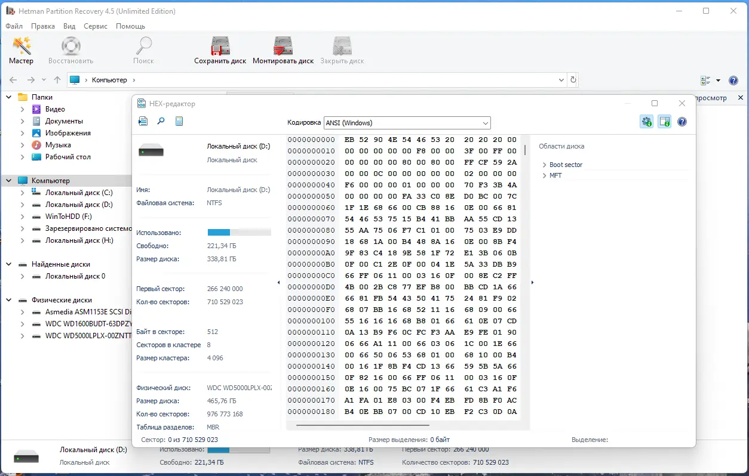The image size is (749, 476).
Task: Open the Вид menu
Action: 69,26
